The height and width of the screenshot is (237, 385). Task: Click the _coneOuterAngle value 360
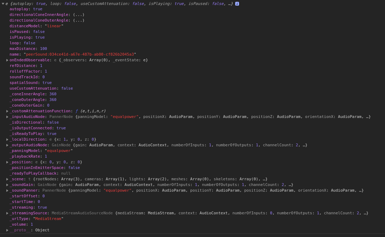[x=53, y=100]
